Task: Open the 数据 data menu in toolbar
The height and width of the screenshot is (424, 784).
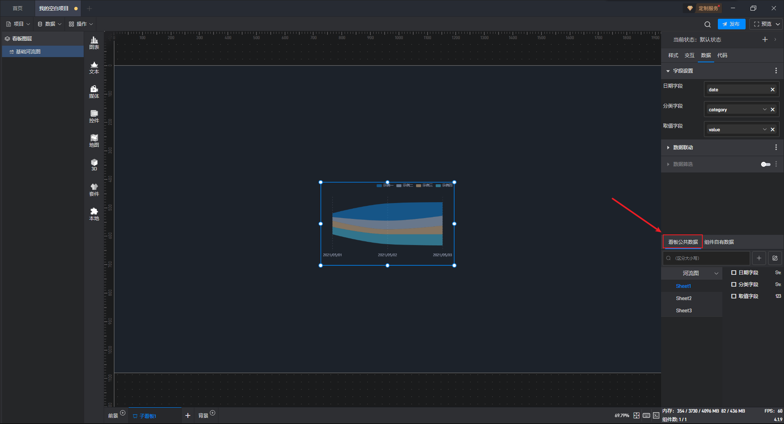Action: [x=50, y=24]
